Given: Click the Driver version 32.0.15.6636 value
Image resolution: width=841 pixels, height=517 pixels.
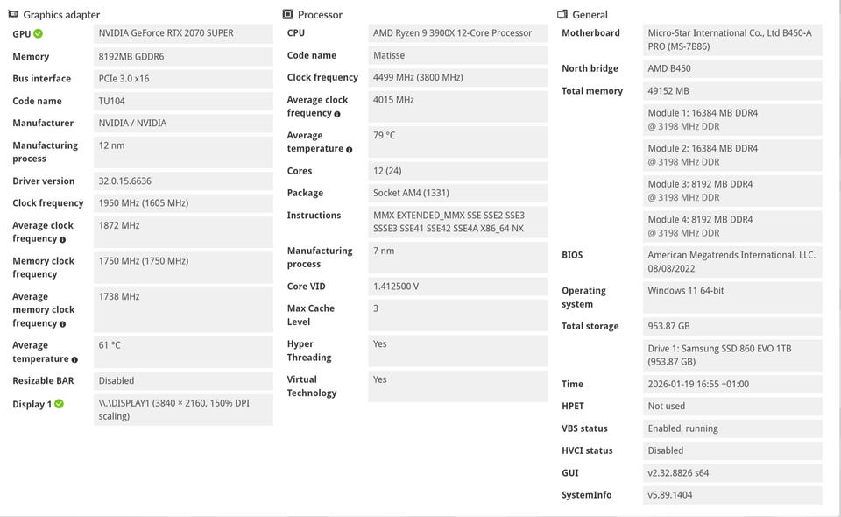Looking at the screenshot, I should pos(183,181).
